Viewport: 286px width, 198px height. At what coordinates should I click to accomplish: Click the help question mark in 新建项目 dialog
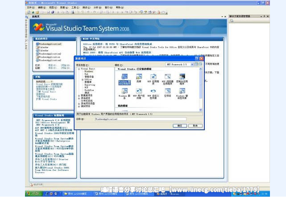click(x=197, y=58)
